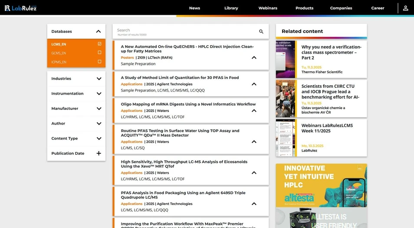Viewport: 414px width, 228px height.
Task: Click 'LC/MS, LC/SQ' tags text
Action: click(x=132, y=148)
